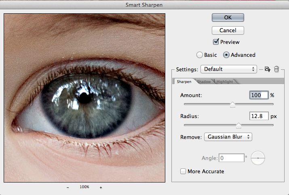Click the Amount slider handle

232,105
